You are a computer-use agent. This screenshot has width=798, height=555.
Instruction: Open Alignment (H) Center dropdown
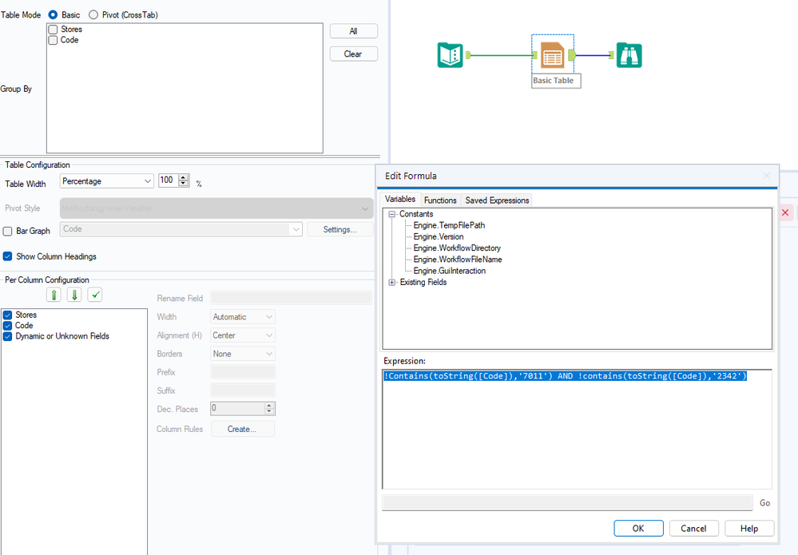[x=243, y=335]
